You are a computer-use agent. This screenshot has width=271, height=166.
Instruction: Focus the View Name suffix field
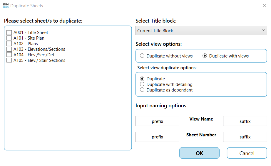tap(245, 121)
